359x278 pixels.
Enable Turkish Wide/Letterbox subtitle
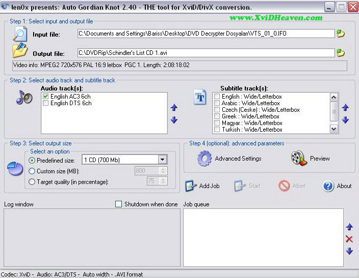(217, 130)
